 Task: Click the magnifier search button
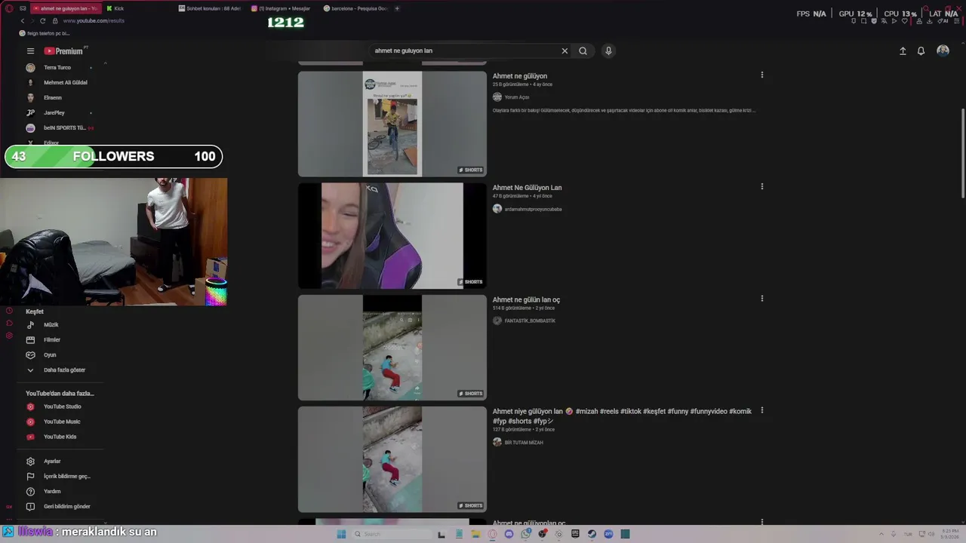(583, 51)
